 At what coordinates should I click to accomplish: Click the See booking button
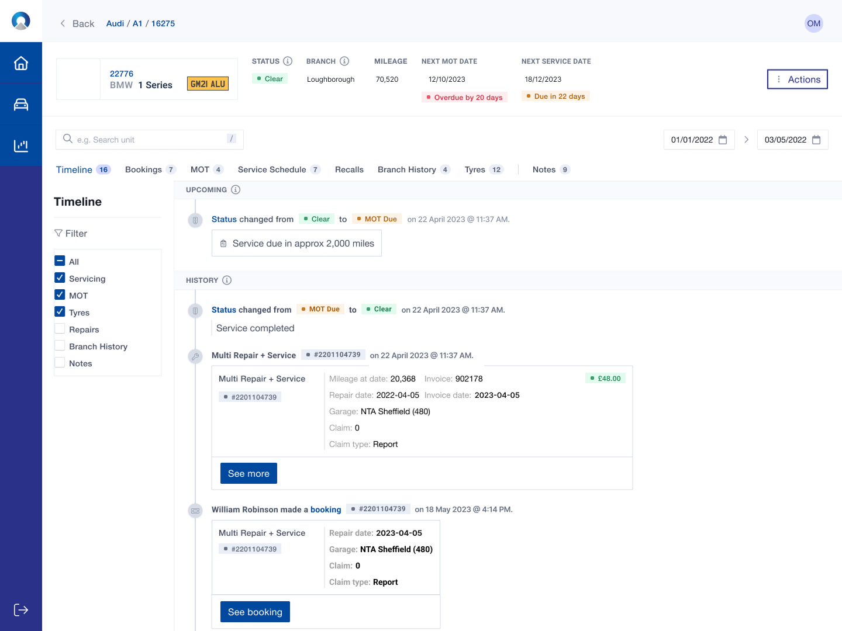tap(255, 612)
